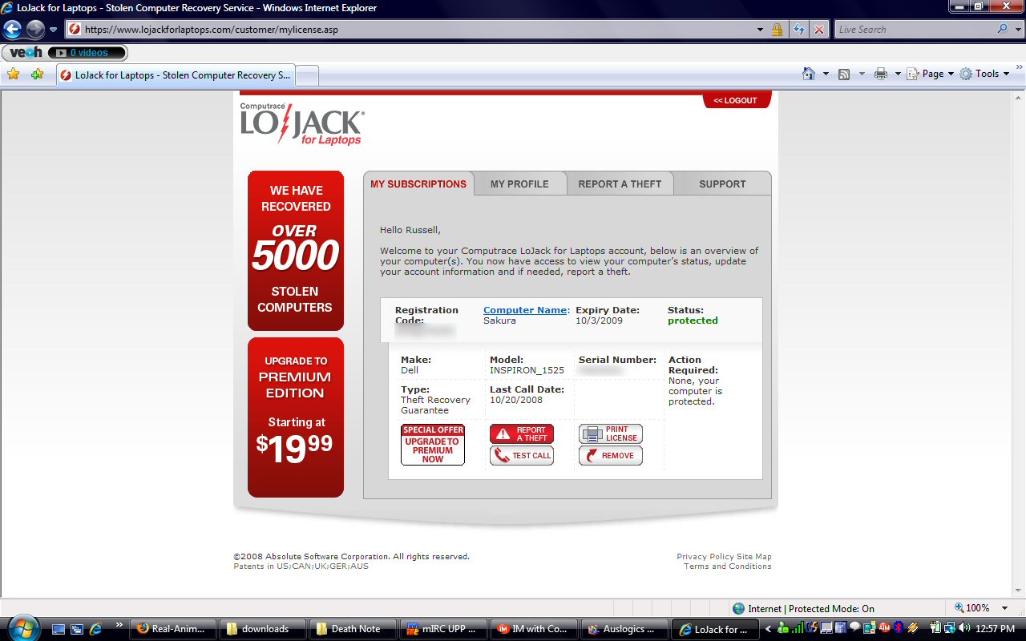Click the Refresh page button
Image resolution: width=1026 pixels, height=641 pixels.
point(798,30)
